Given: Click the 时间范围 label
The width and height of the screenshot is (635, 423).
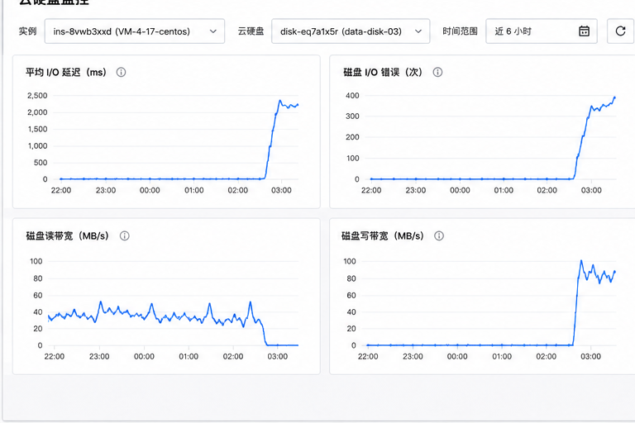Looking at the screenshot, I should click(460, 31).
